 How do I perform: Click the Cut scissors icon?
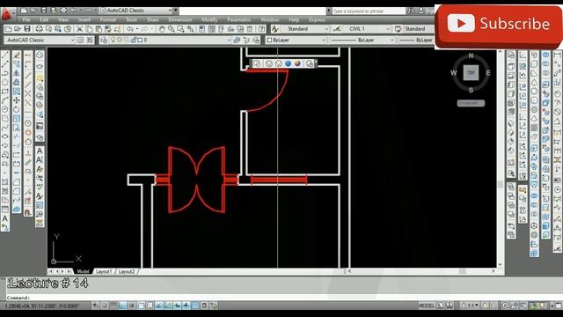click(x=80, y=29)
